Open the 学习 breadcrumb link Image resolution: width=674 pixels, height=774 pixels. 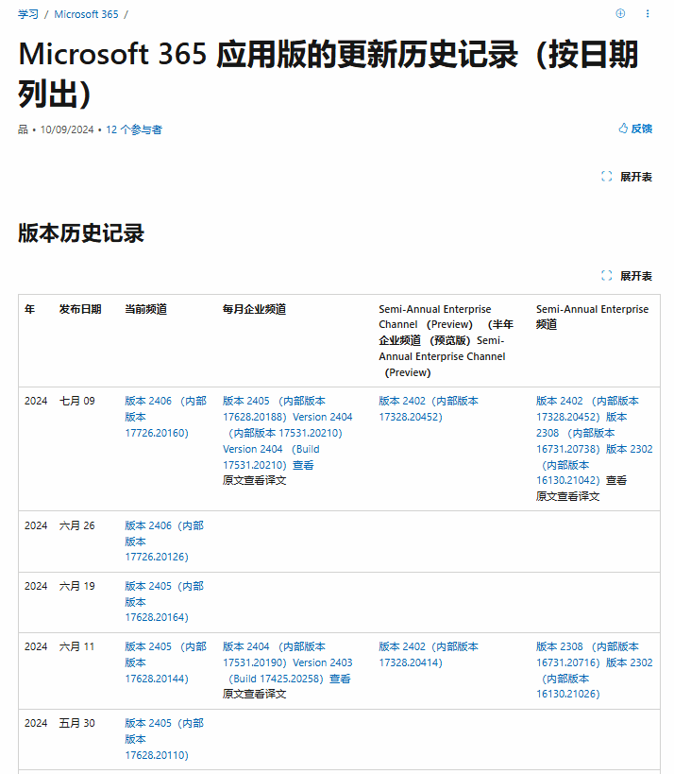[x=28, y=14]
